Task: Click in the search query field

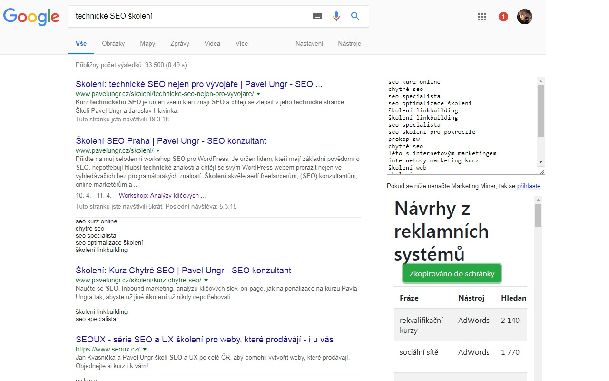Action: coord(190,16)
